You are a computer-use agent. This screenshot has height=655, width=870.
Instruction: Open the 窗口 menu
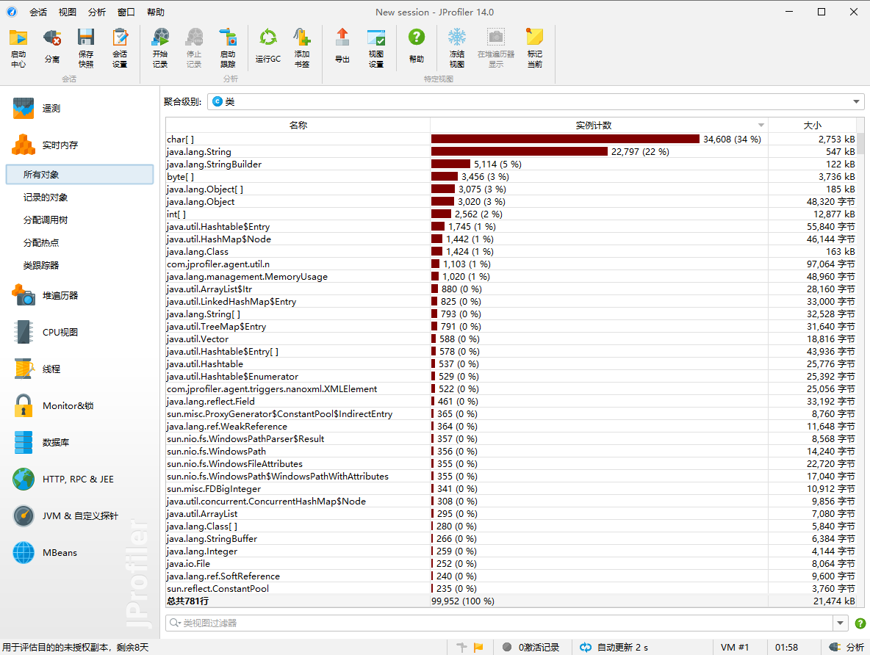pos(126,12)
